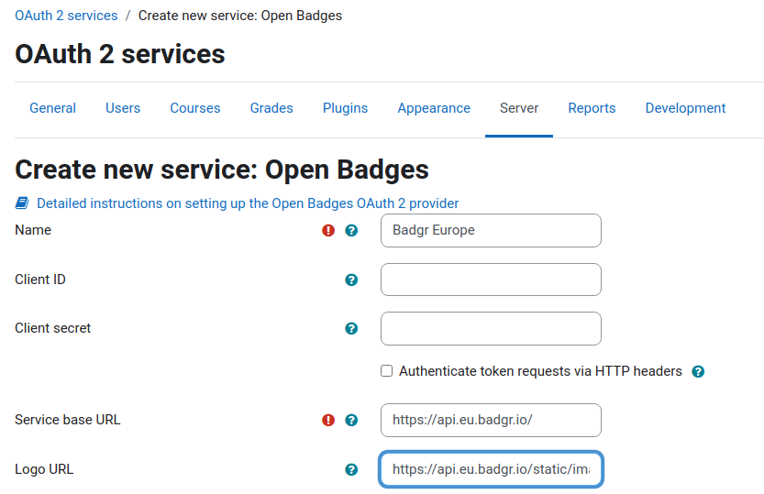Show help for Service base URL
Screen dimensions: 764x494
coord(351,420)
